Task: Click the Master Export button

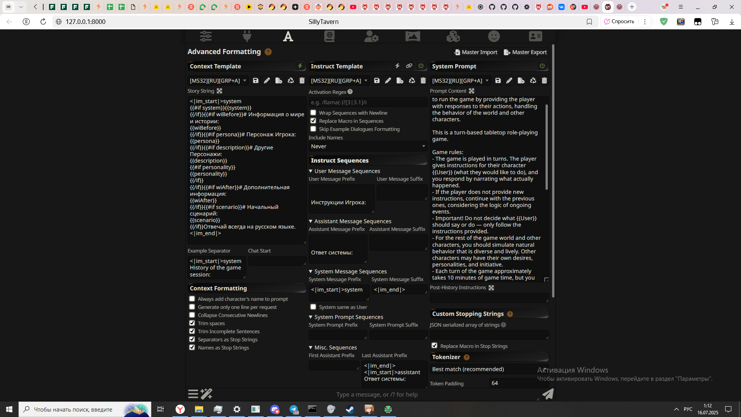Action: pyautogui.click(x=525, y=52)
